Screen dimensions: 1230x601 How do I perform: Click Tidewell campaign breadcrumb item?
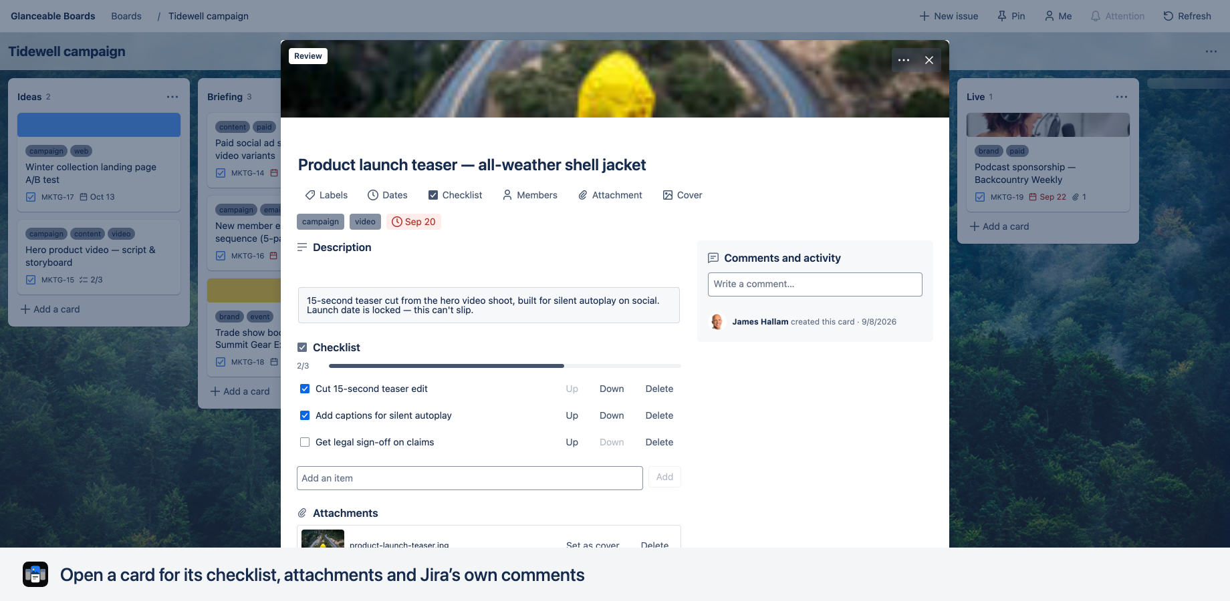click(x=209, y=16)
